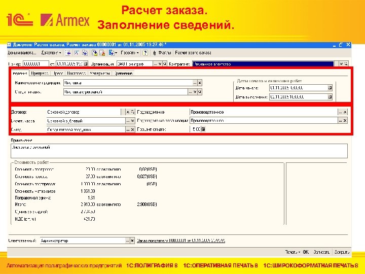Click the Примечание text area
Viewport: 365px width, 274px height.
[x=179, y=151]
